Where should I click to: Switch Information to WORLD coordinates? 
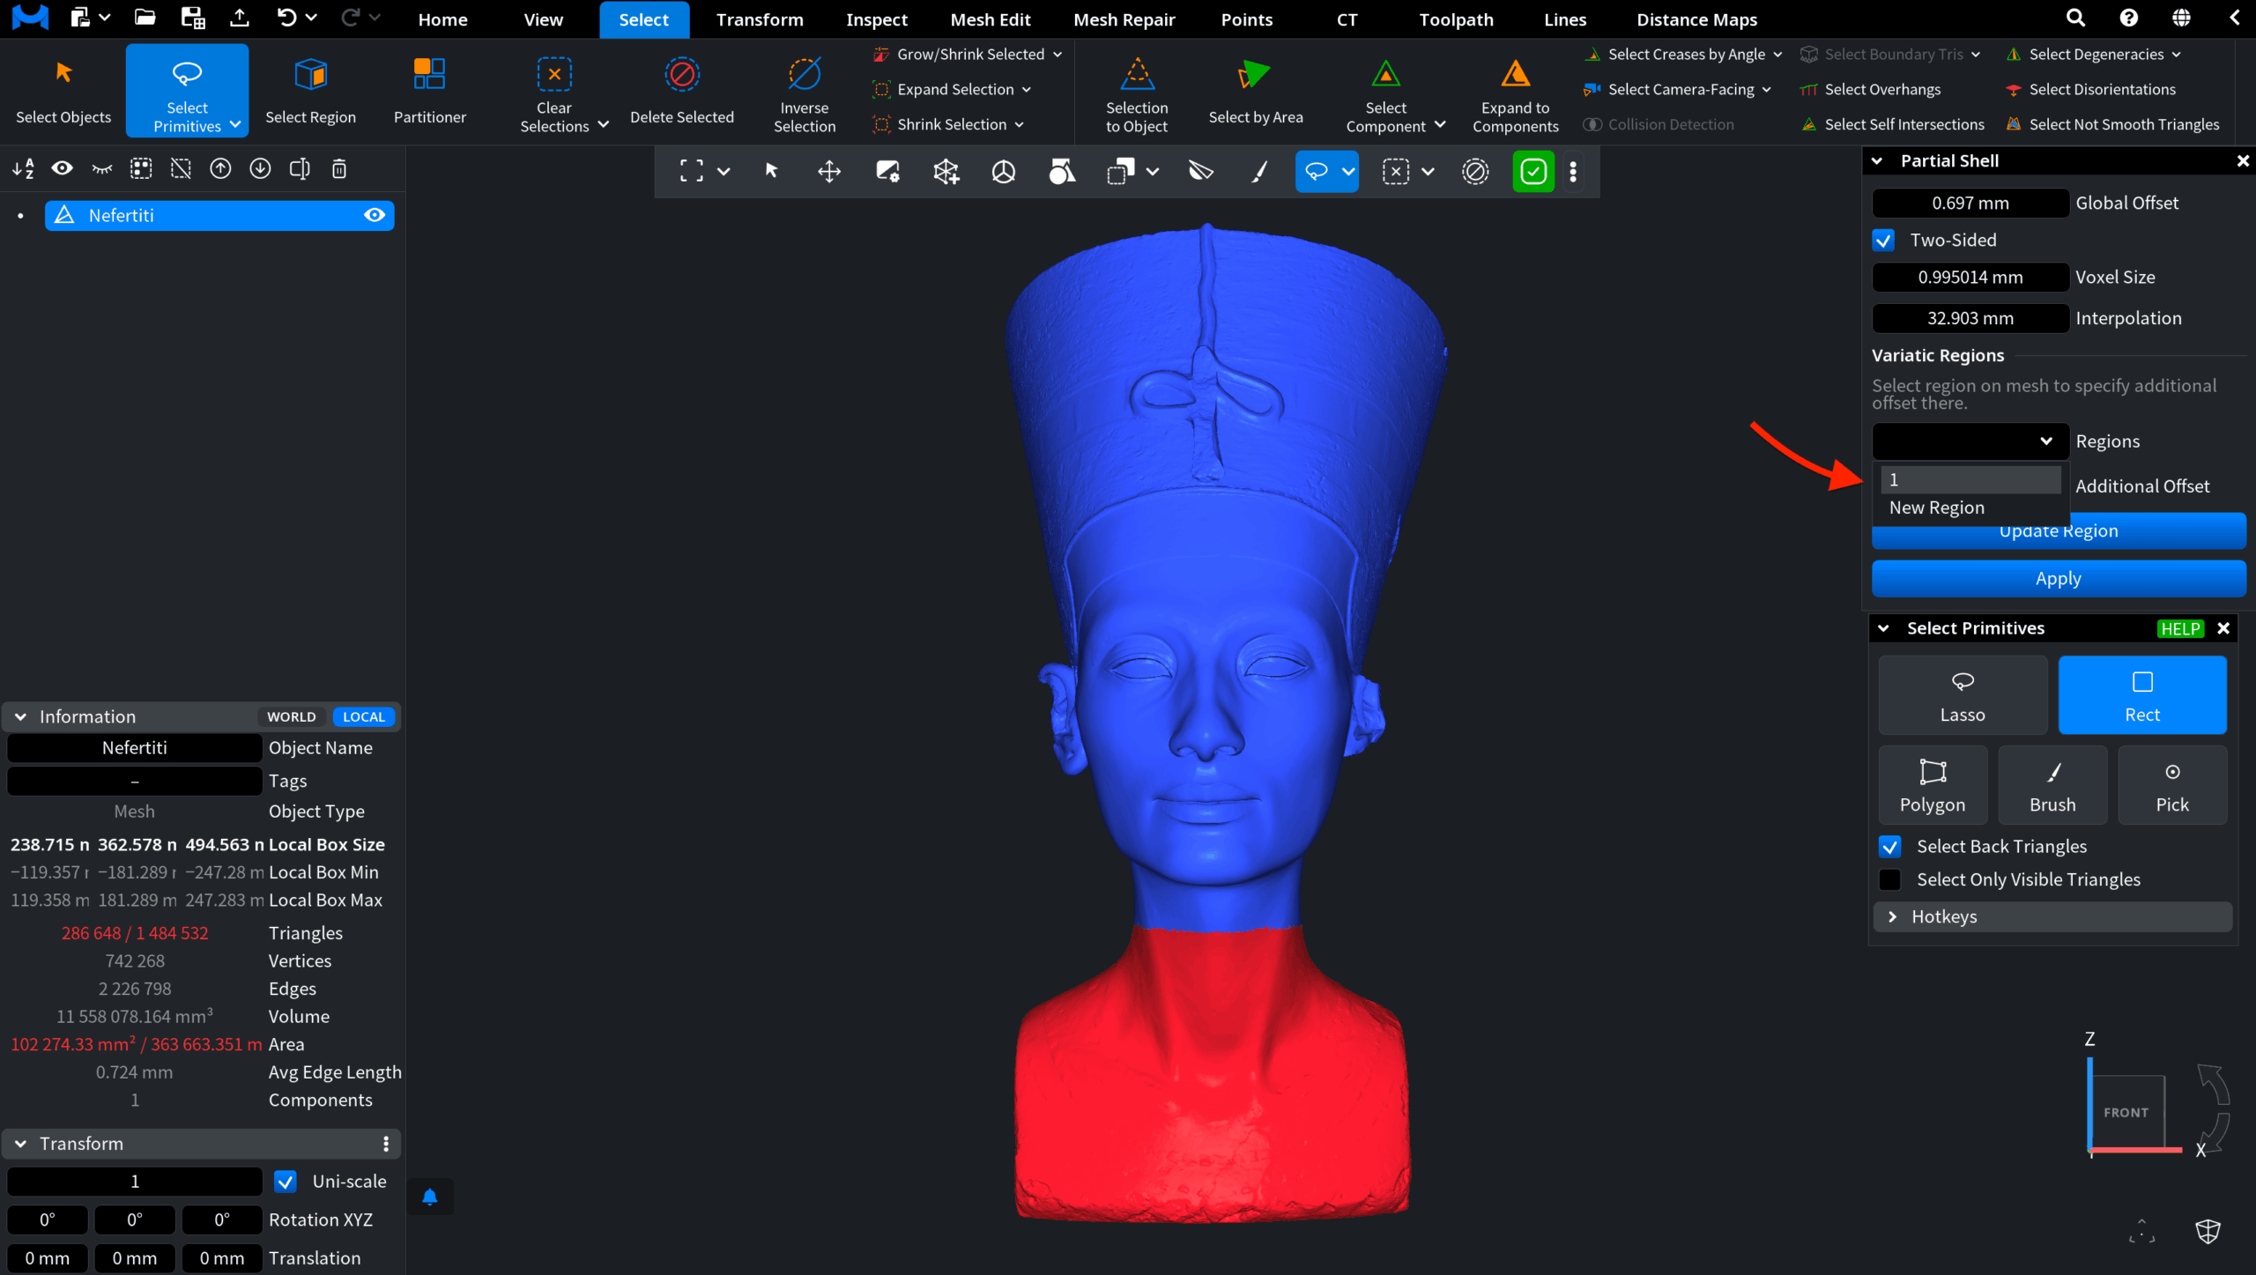[x=292, y=716]
